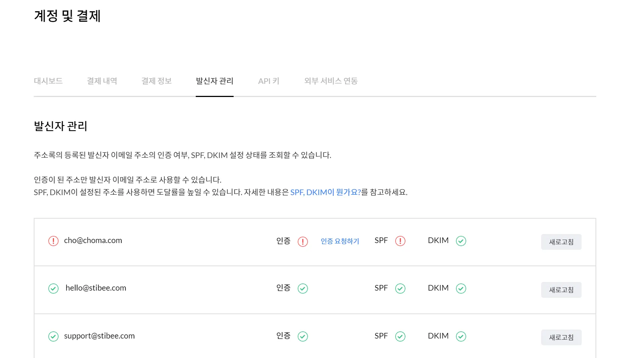Click the red SPF warning icon for cho@choma.com
The image size is (630, 358).
400,241
